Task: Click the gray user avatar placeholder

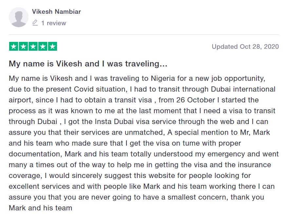Action: pos(19,17)
